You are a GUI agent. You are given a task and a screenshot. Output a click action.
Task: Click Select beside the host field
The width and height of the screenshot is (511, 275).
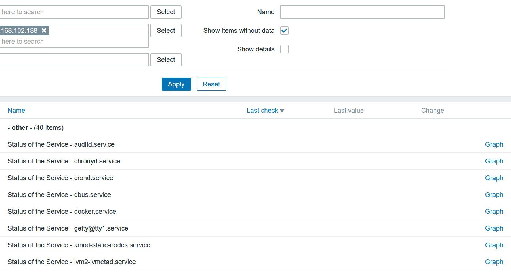coord(166,31)
